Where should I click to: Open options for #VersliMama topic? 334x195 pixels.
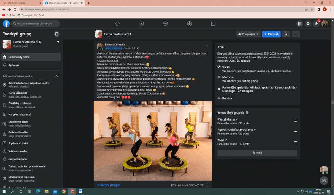(x=295, y=121)
